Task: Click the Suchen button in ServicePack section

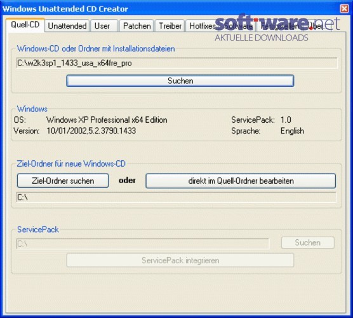Action: pyautogui.click(x=307, y=242)
